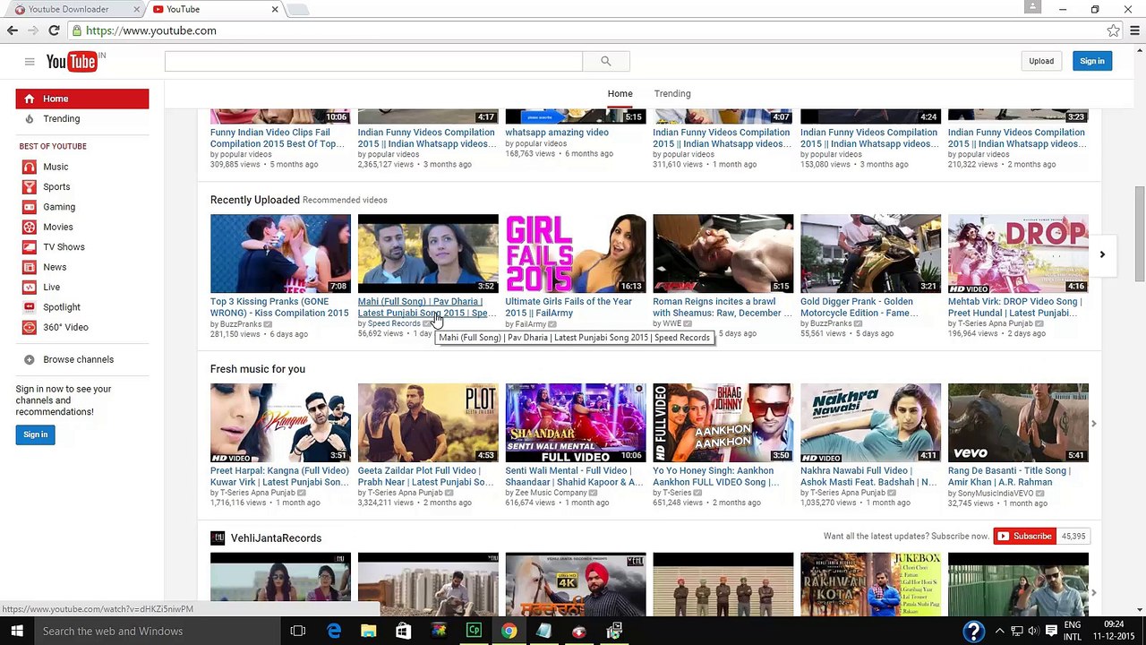Open the Rang De Basanti VEVO thumbnail

(1018, 423)
